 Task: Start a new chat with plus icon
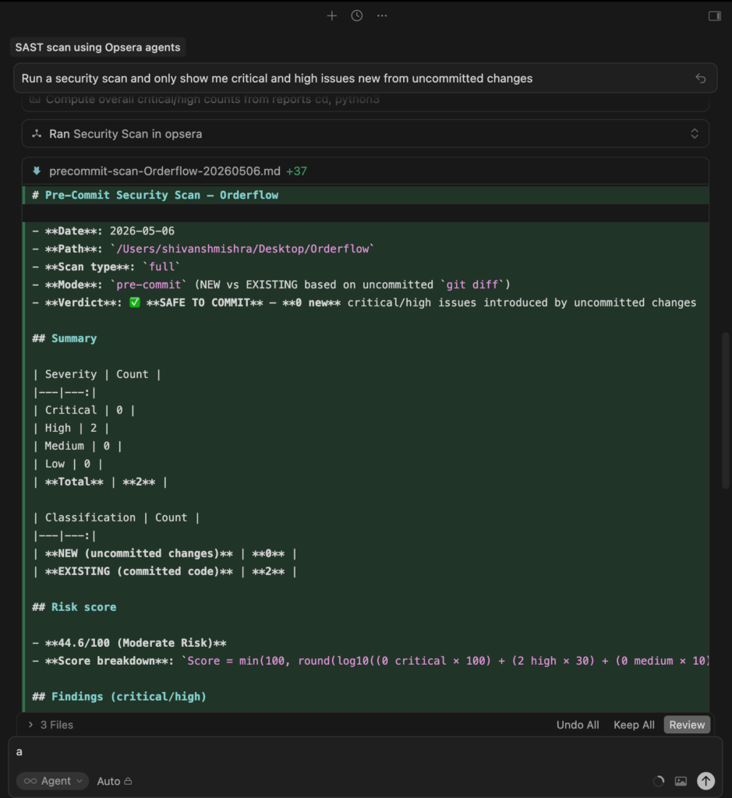coord(331,16)
